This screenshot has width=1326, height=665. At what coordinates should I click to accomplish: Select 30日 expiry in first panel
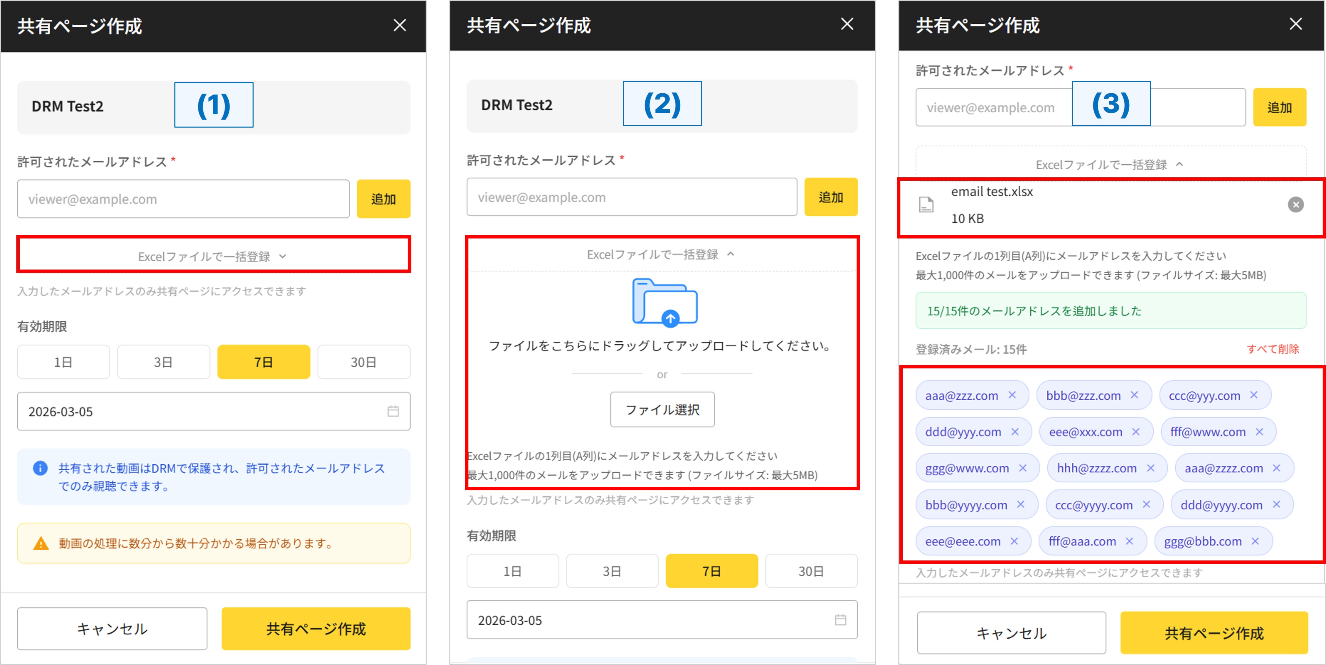[x=363, y=362]
